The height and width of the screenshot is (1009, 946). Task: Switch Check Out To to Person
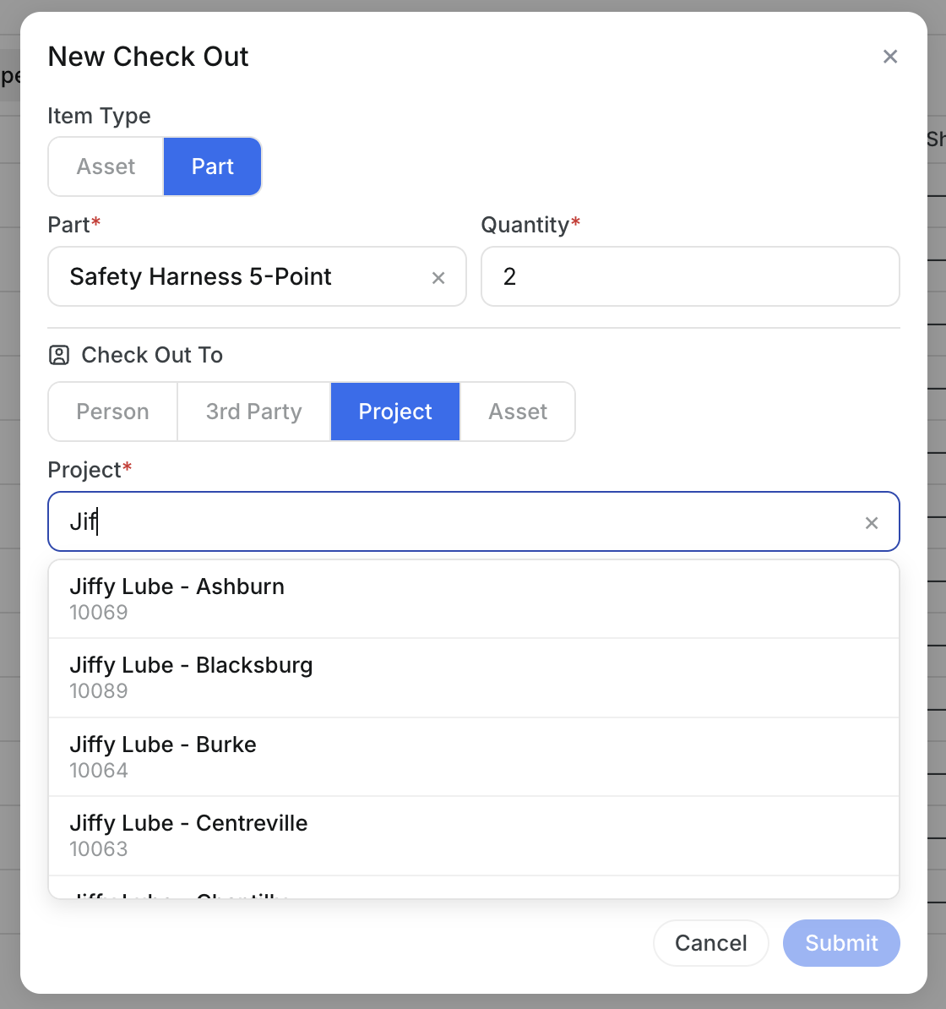click(111, 412)
